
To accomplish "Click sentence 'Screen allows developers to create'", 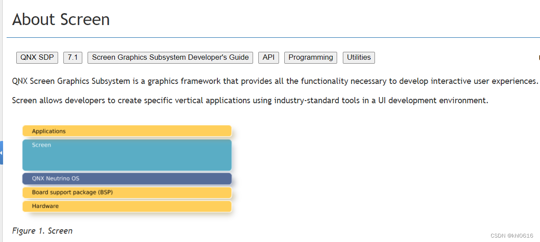I will [250, 101].
